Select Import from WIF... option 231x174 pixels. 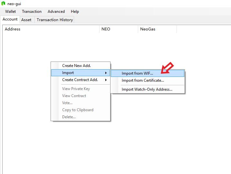148,73
